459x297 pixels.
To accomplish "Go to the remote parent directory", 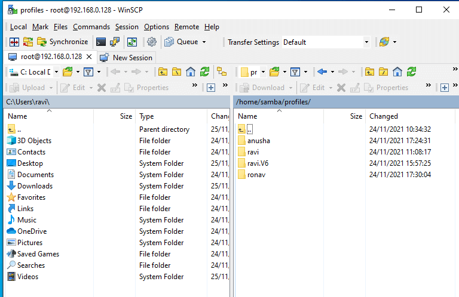I will (x=369, y=72).
